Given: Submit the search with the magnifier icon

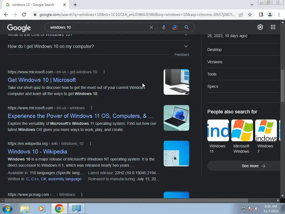Looking at the screenshot, I should [x=186, y=28].
